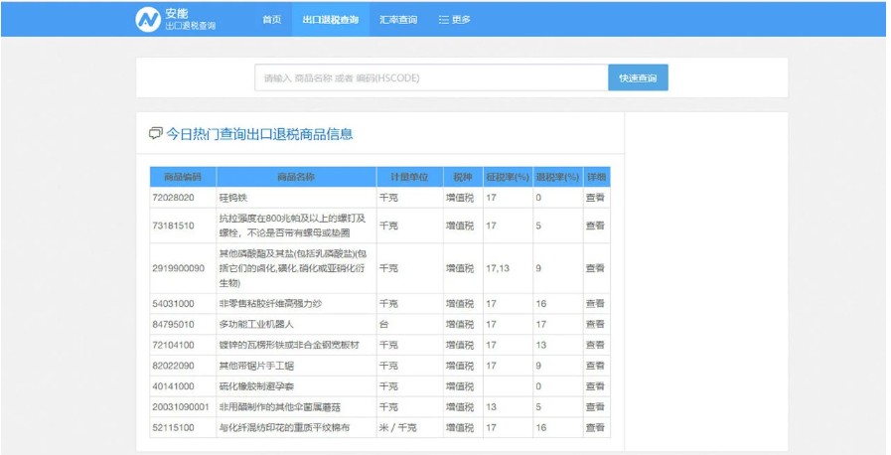Click the 税种 column header
Viewport: 891px width, 455px height.
click(463, 177)
